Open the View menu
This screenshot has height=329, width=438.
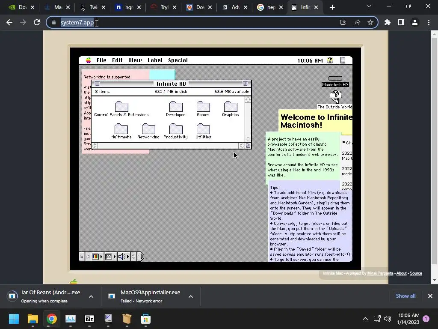135,60
